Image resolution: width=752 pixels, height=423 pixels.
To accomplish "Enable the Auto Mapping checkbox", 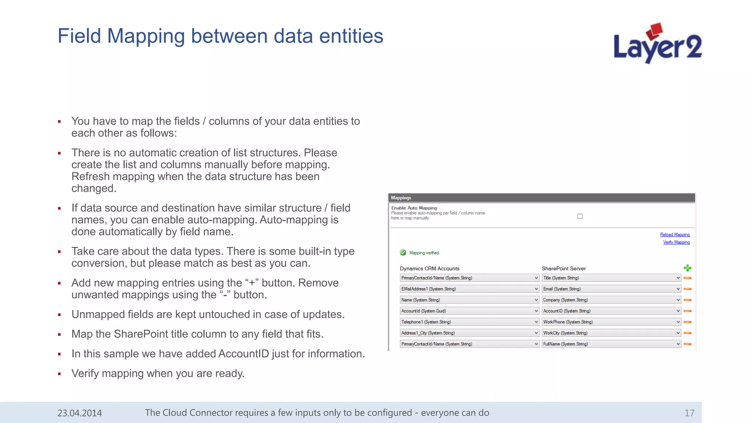I will click(x=580, y=216).
